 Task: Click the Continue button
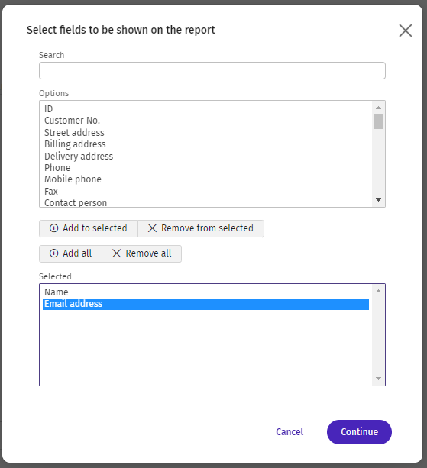point(359,432)
